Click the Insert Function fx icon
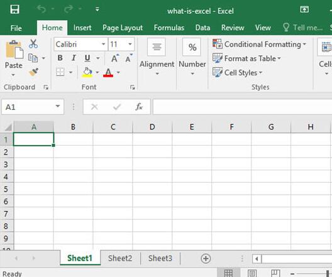The image size is (332, 277). [139, 107]
